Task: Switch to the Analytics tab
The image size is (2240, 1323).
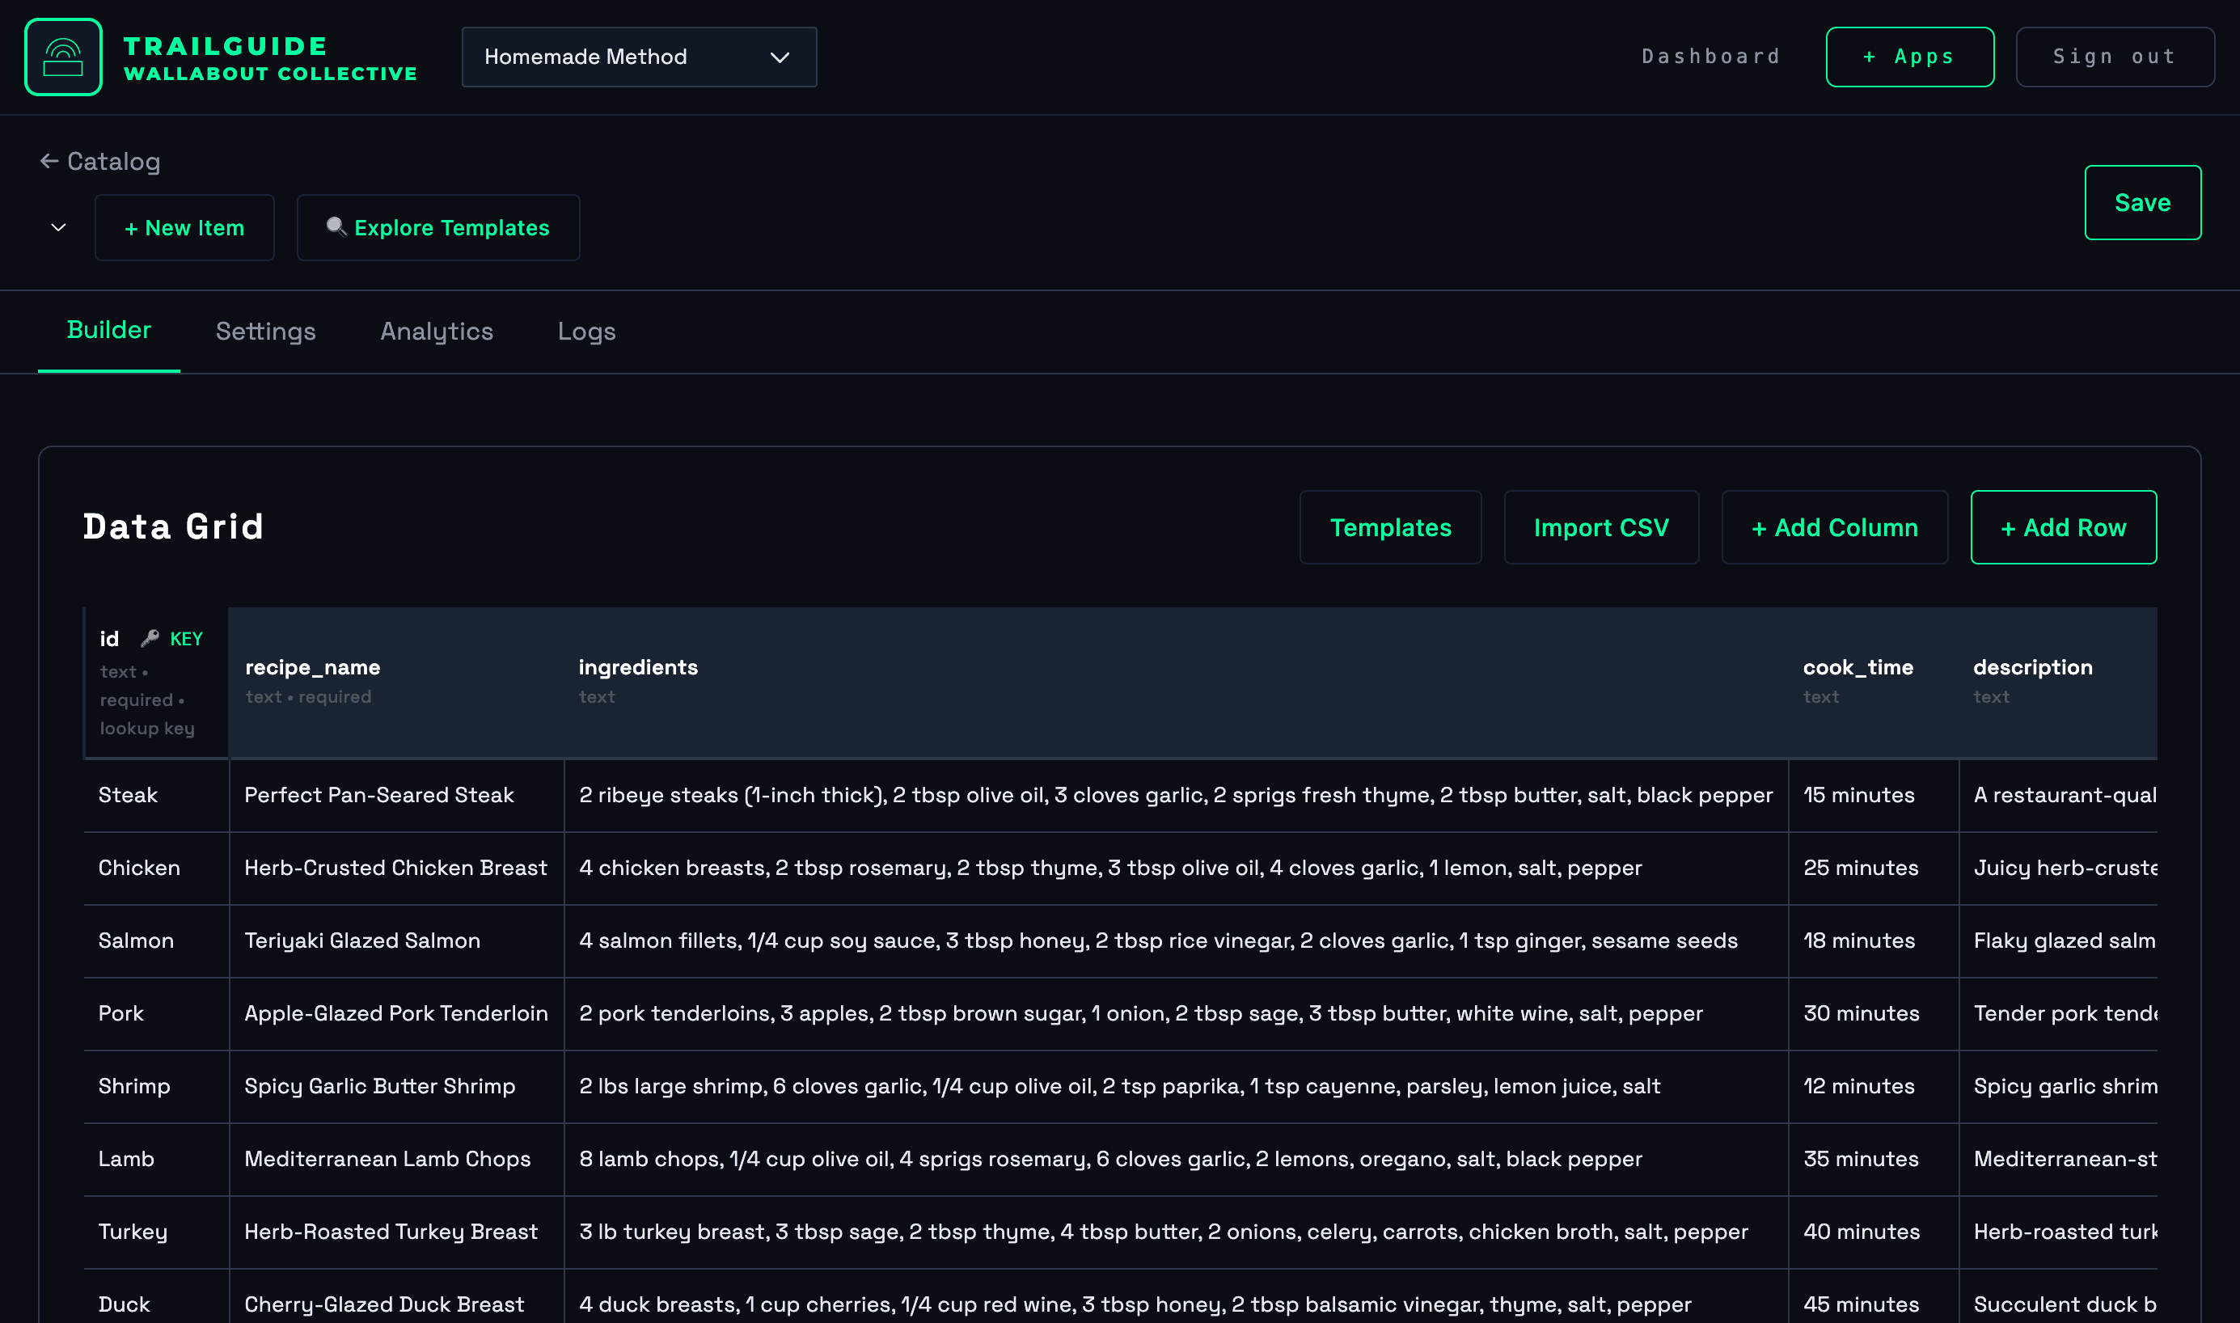Action: [436, 331]
